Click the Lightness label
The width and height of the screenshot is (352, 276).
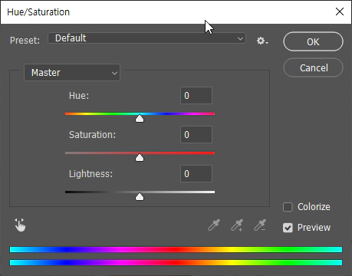coord(90,174)
